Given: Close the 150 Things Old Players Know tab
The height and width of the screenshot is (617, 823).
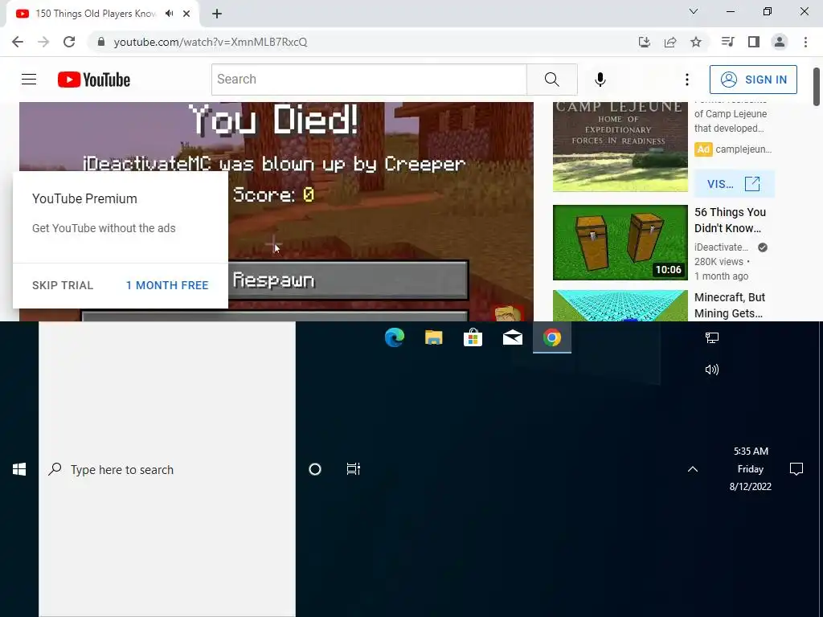Looking at the screenshot, I should coord(186,14).
